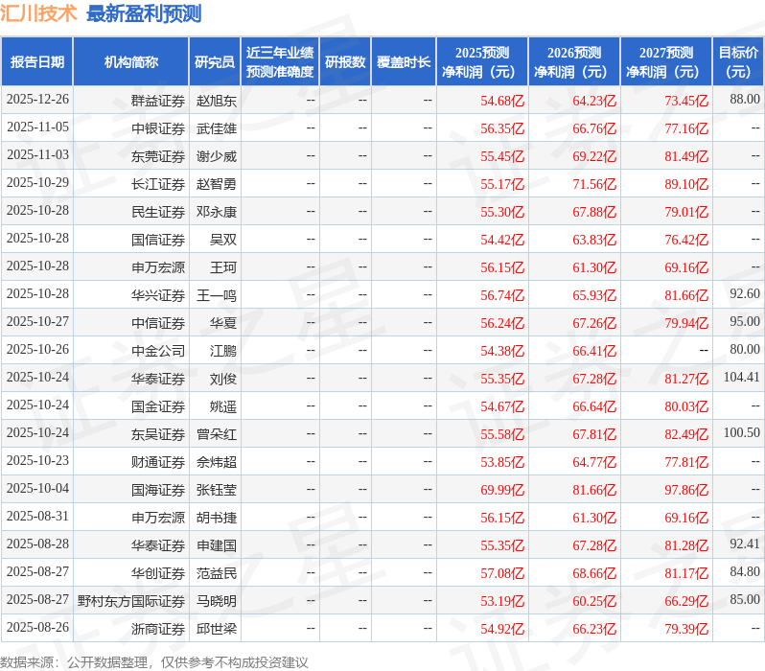Select analyst 赵旭东
Viewport: 765px width, 671px height.
pyautogui.click(x=216, y=101)
